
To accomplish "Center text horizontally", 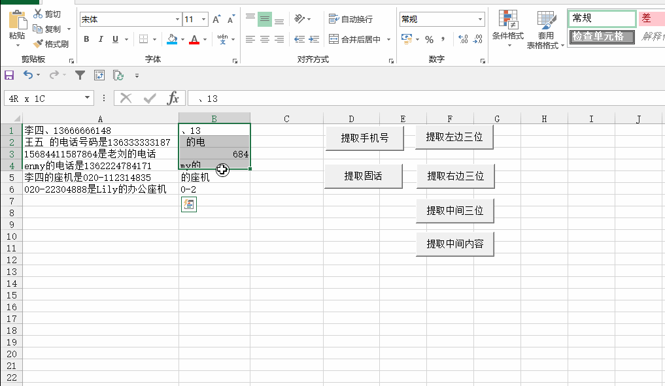I will (265, 39).
